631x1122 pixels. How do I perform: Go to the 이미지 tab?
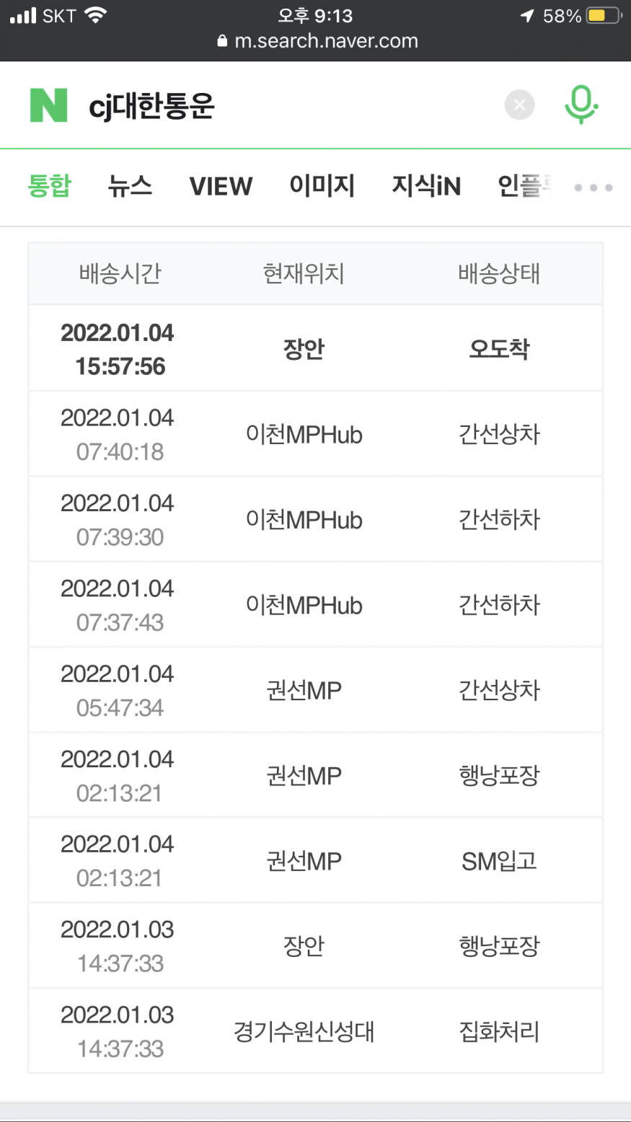pos(322,186)
